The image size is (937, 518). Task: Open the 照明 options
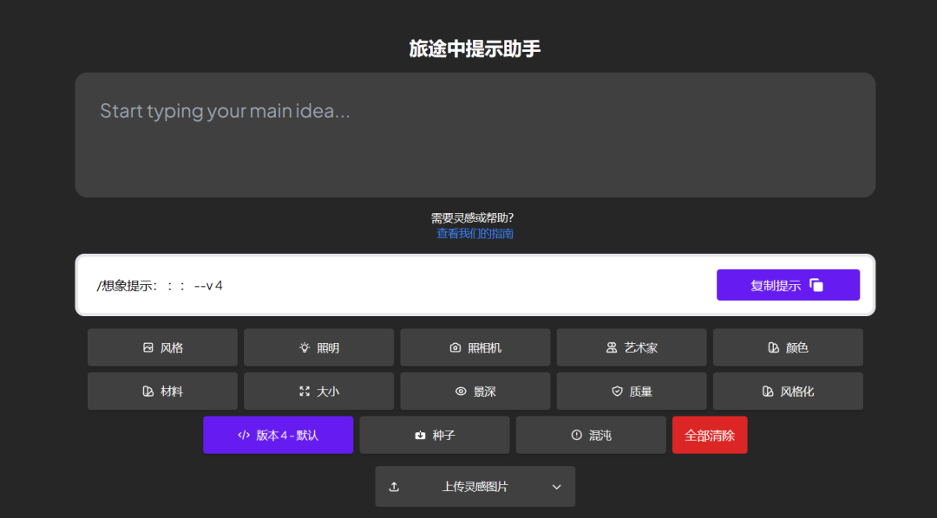318,347
